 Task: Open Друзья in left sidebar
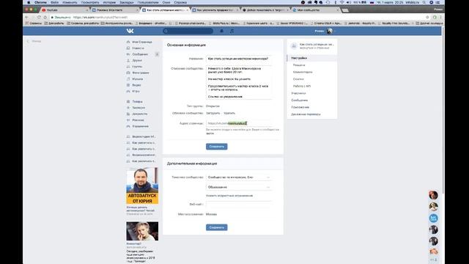(x=137, y=60)
